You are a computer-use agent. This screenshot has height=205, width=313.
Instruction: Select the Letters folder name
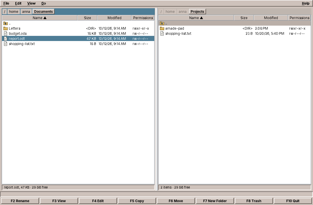15,28
